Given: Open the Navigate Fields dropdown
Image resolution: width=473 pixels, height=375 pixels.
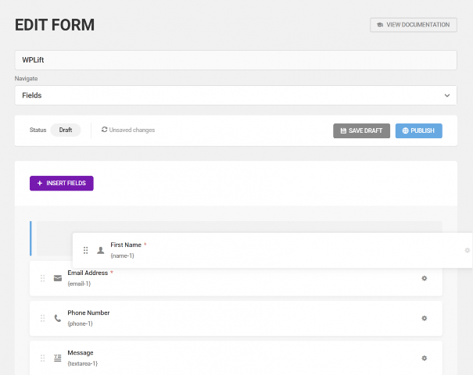Looking at the screenshot, I should coord(236,95).
